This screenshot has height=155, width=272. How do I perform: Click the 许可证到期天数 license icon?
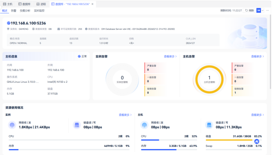point(59,29)
